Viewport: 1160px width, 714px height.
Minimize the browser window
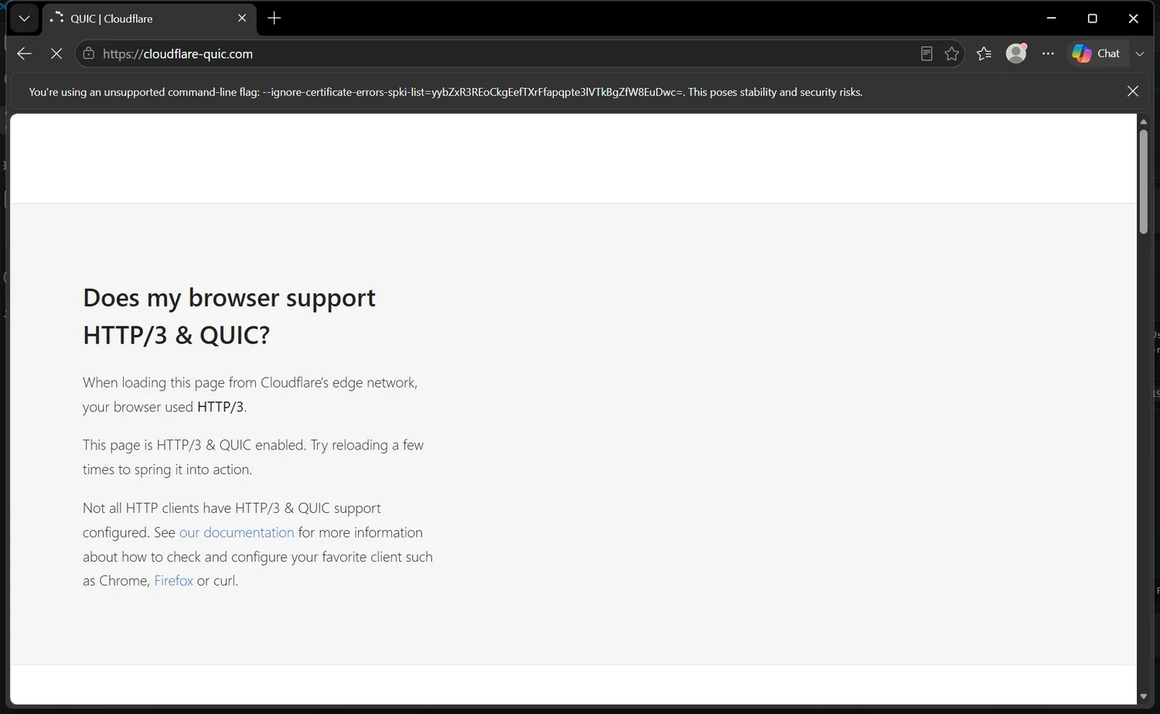point(1051,19)
